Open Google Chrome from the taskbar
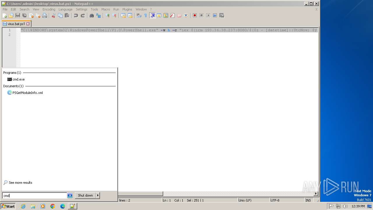The image size is (373, 210). tap(53, 206)
